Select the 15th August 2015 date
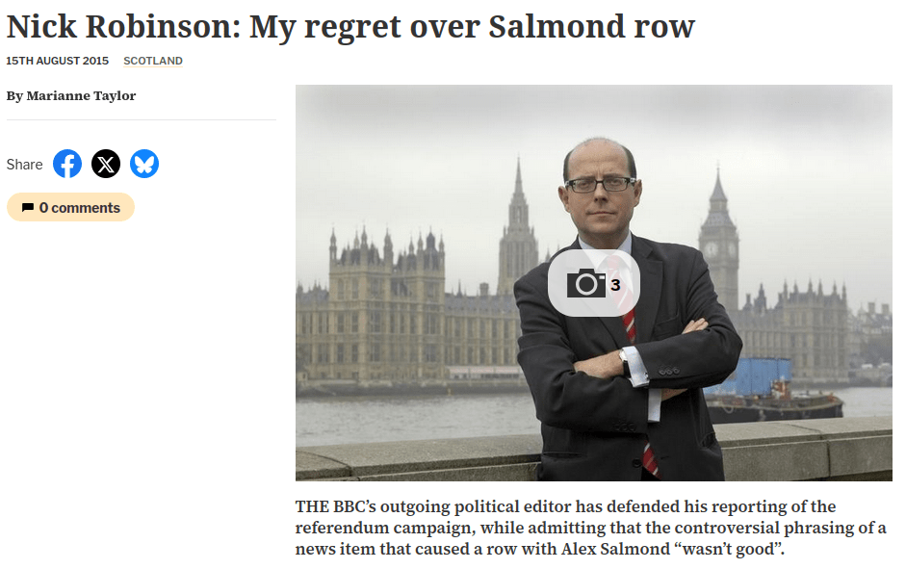Image resolution: width=906 pixels, height=569 pixels. (x=57, y=61)
